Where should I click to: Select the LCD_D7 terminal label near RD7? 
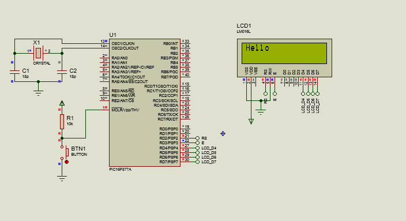tap(209, 162)
